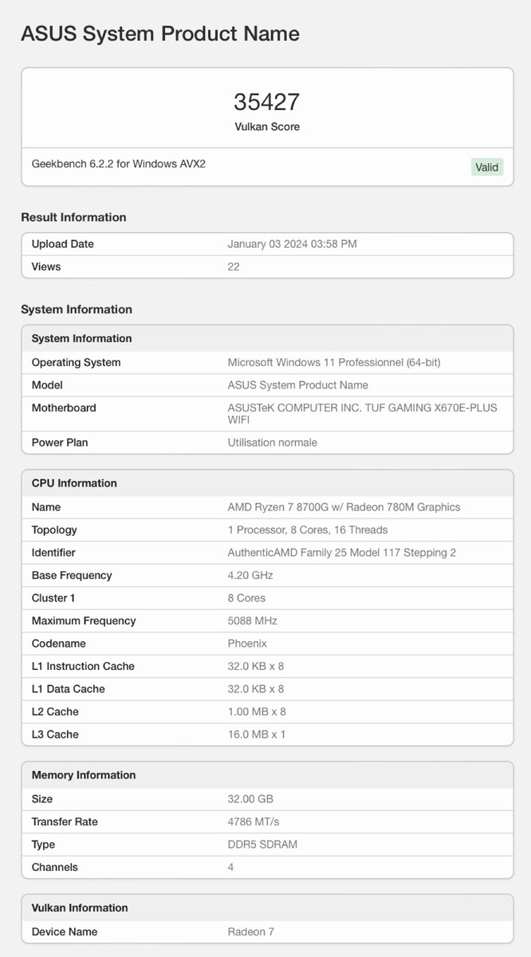Click the AuthenticAMD Identifier value
This screenshot has height=957, width=531.
pos(342,553)
